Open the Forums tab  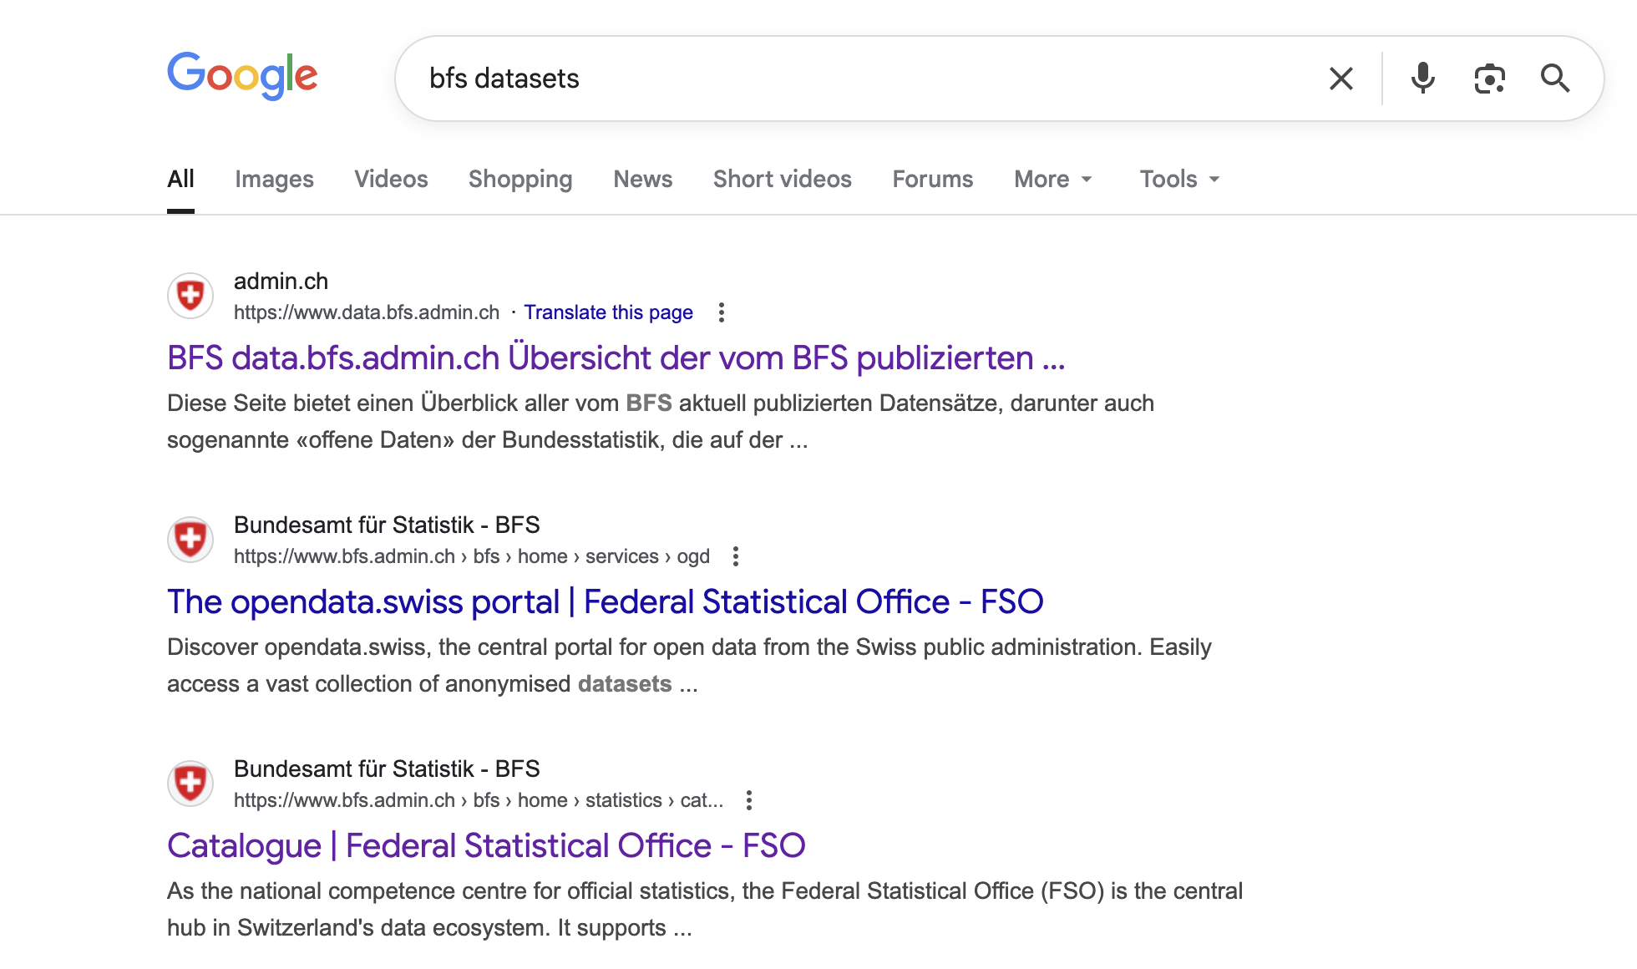932,179
